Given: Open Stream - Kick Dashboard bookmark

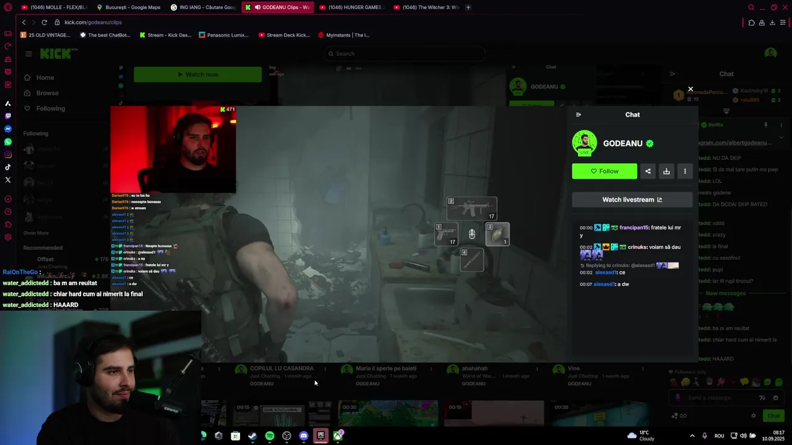Looking at the screenshot, I should [x=165, y=35].
